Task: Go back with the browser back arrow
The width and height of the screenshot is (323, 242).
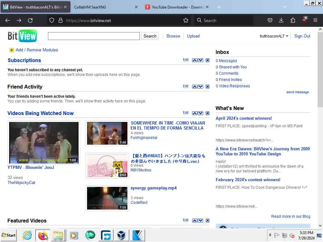Action: point(8,20)
